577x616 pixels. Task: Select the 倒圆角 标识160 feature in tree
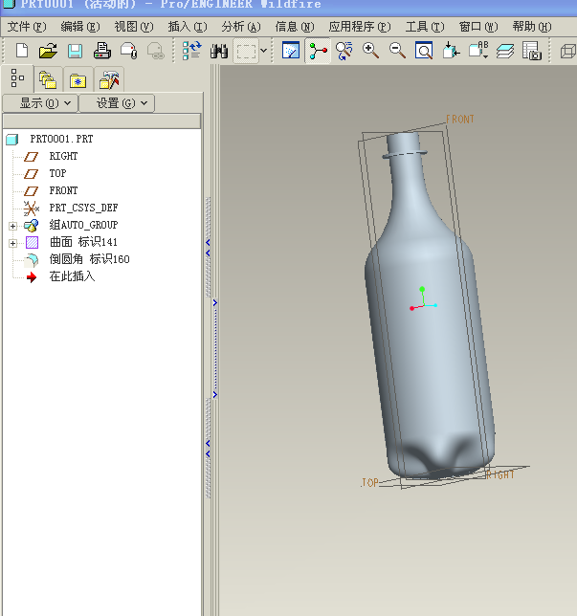coord(88,259)
